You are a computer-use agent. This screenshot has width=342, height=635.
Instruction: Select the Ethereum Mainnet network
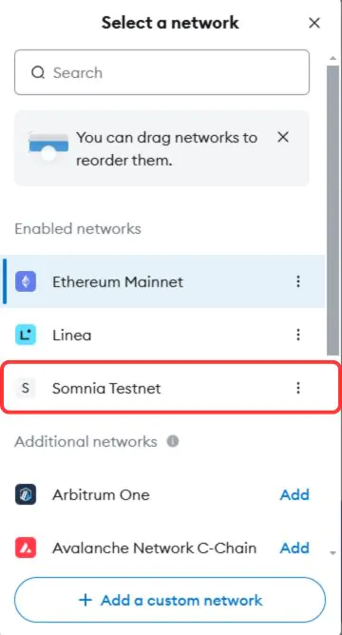[x=163, y=281]
